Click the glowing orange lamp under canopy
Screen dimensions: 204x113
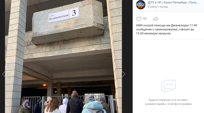point(44,85)
